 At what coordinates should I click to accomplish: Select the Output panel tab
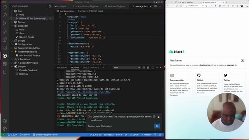click(75, 68)
